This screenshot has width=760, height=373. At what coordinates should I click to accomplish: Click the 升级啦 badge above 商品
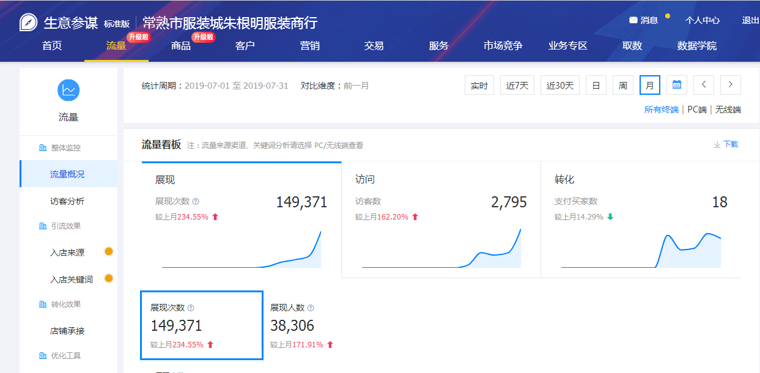tap(203, 37)
